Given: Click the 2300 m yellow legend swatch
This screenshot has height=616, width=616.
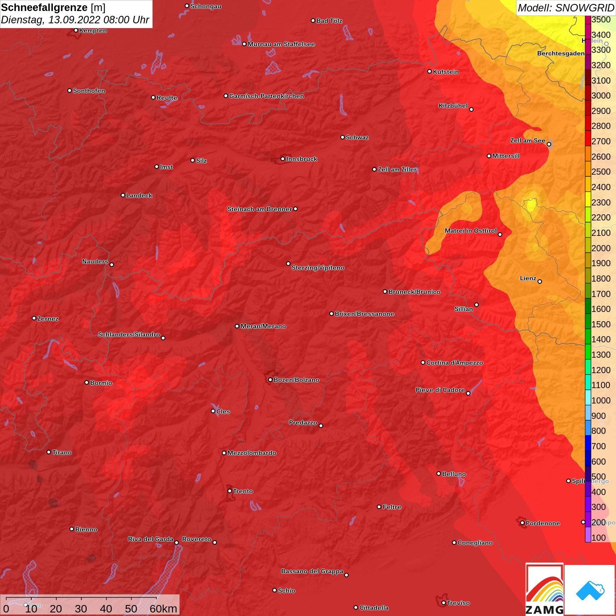Looking at the screenshot, I should [588, 199].
